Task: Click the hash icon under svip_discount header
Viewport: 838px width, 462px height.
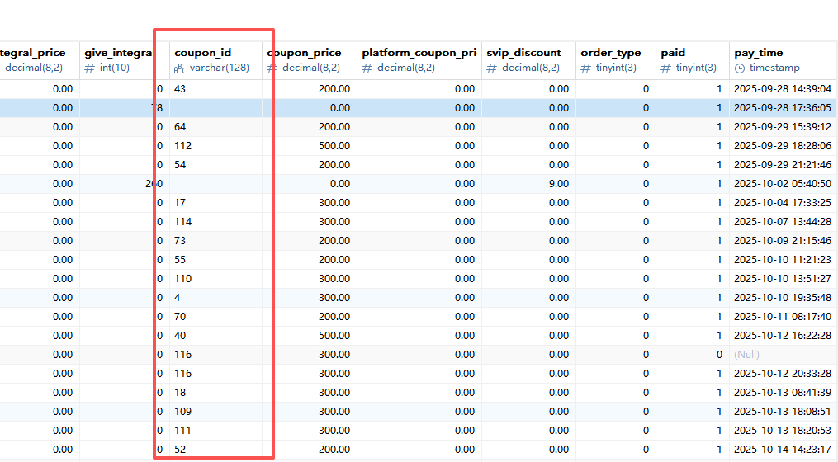Action: click(x=492, y=68)
